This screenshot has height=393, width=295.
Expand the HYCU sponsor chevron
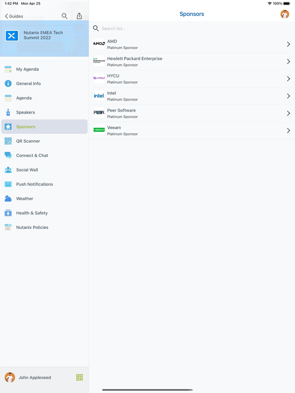(x=289, y=79)
